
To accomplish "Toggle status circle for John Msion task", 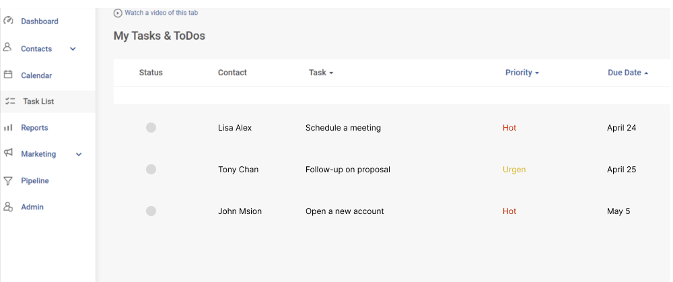I will tap(151, 211).
